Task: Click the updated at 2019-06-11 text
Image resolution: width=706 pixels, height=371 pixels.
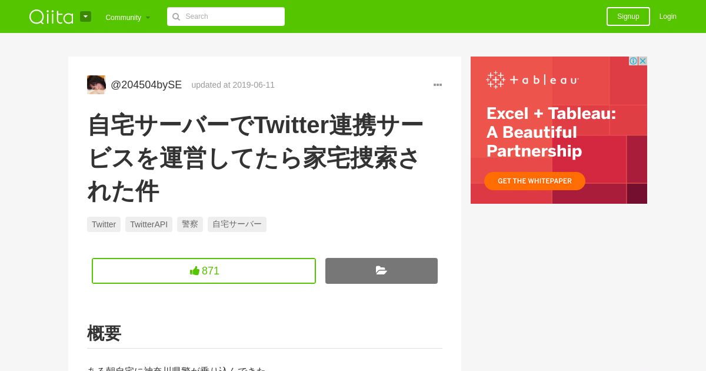Action: pyautogui.click(x=233, y=85)
